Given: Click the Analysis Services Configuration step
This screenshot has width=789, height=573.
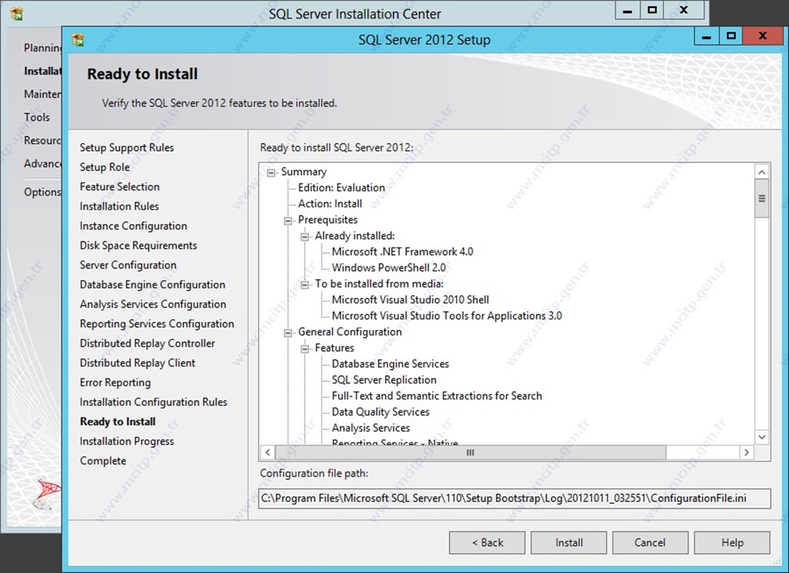Looking at the screenshot, I should 153,304.
